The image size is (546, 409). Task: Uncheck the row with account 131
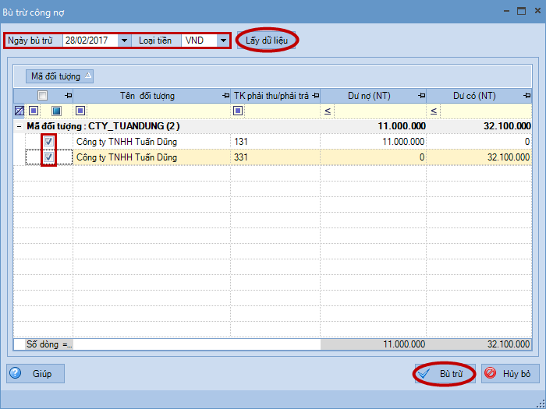[48, 142]
